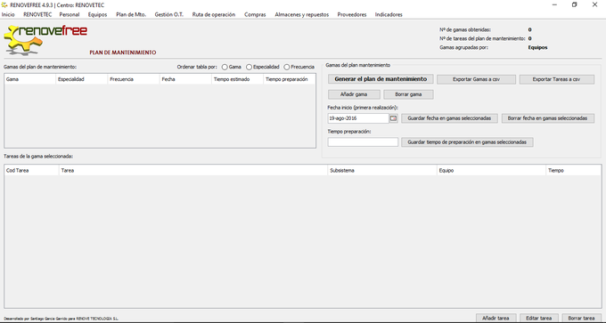Image resolution: width=606 pixels, height=323 pixels.
Task: Sort table by Gama radio button
Action: click(x=225, y=67)
